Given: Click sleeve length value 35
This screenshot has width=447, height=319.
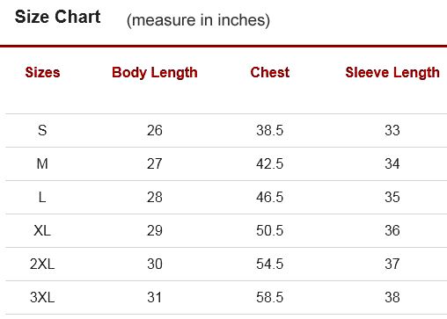Looking at the screenshot, I should pyautogui.click(x=392, y=197).
